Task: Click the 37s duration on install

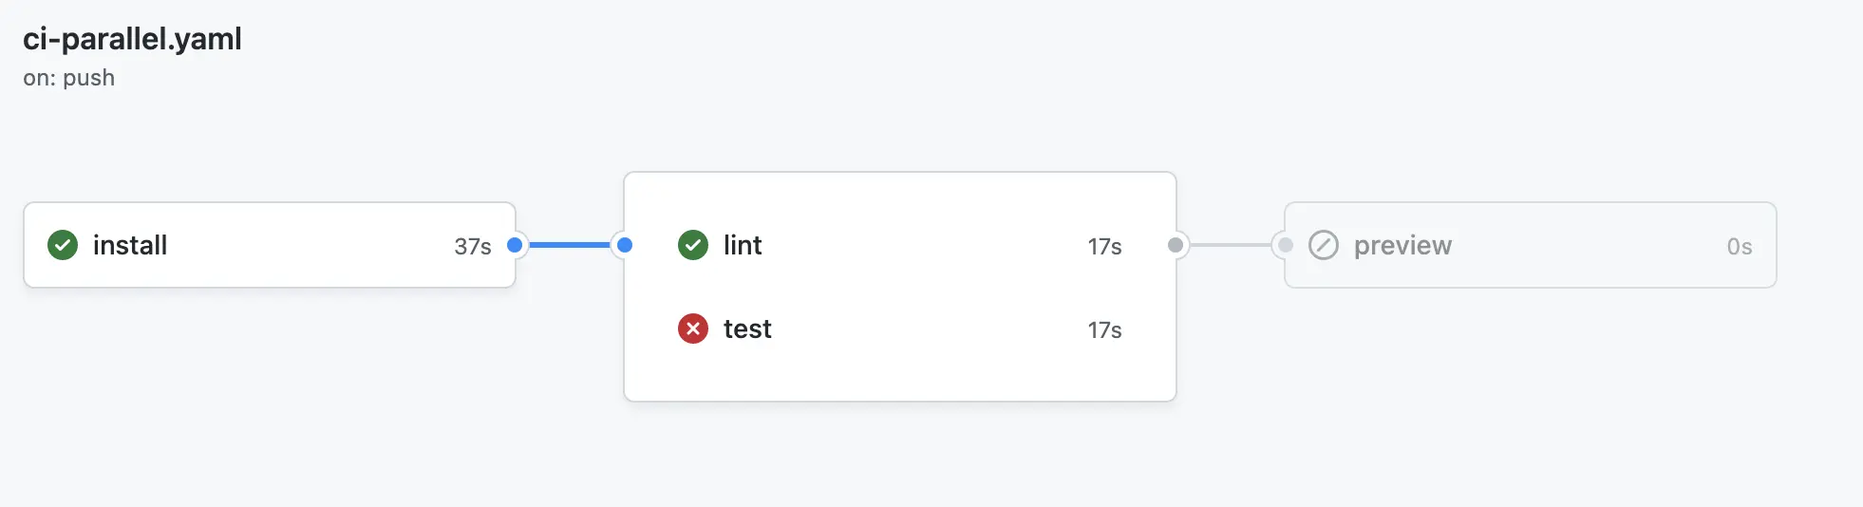Action: [x=473, y=247]
